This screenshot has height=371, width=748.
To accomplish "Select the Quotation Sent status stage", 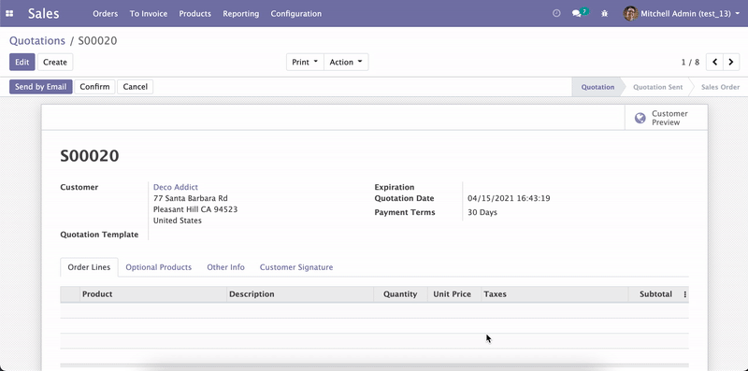I will [658, 87].
